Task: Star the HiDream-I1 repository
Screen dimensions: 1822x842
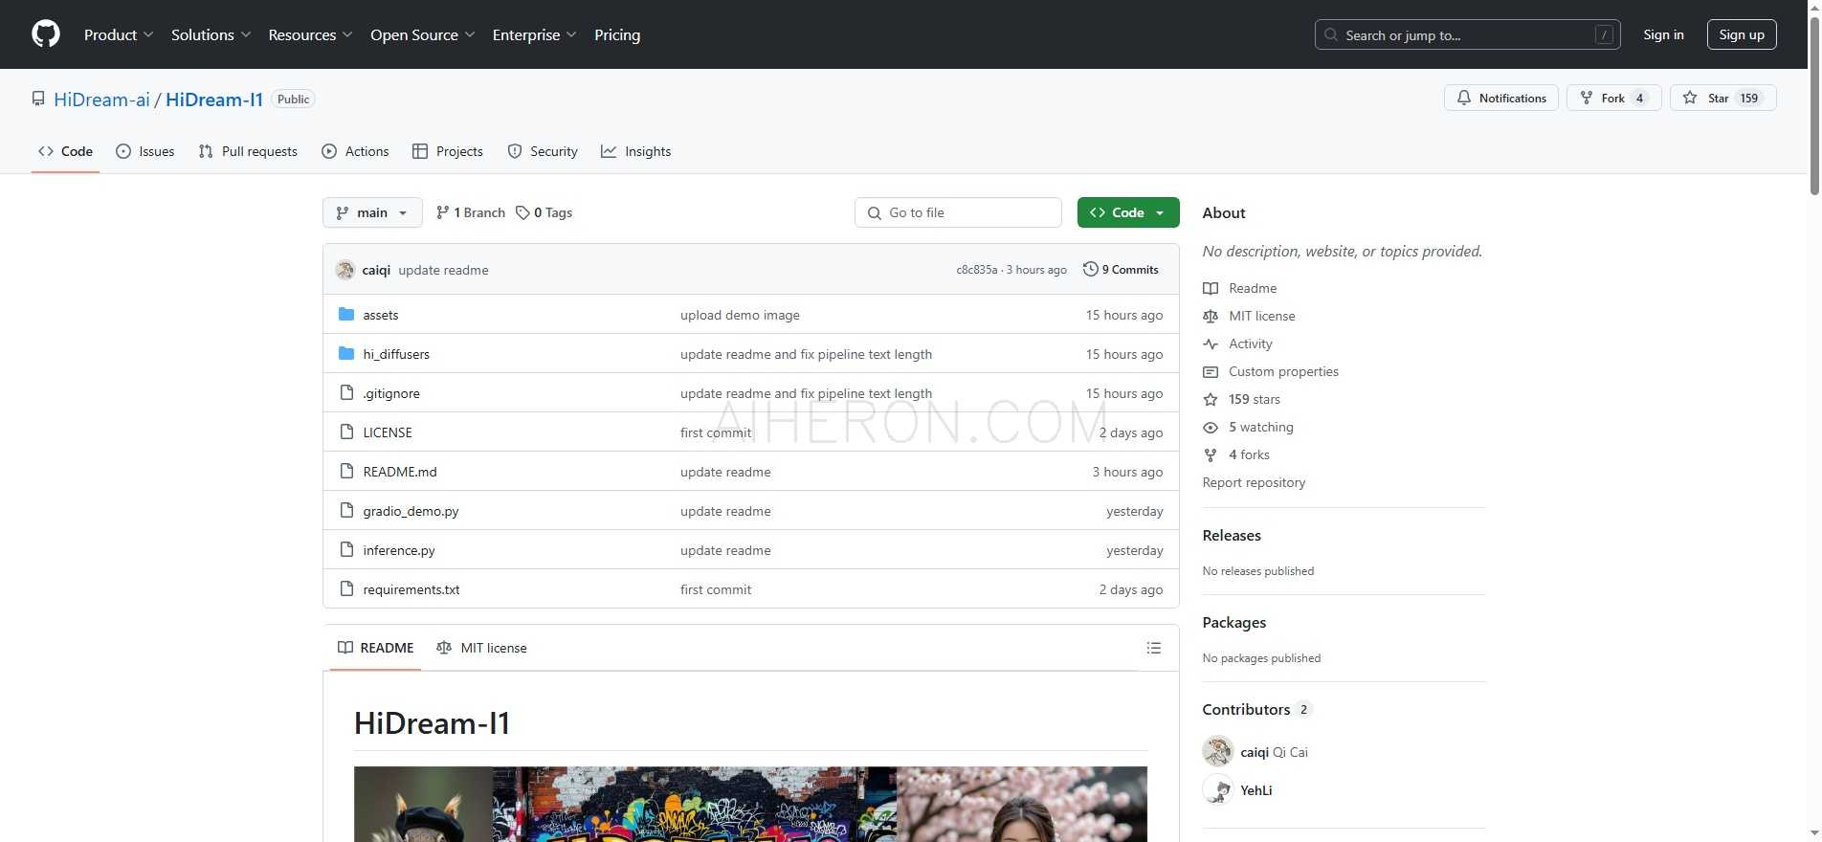Action: tap(1722, 98)
